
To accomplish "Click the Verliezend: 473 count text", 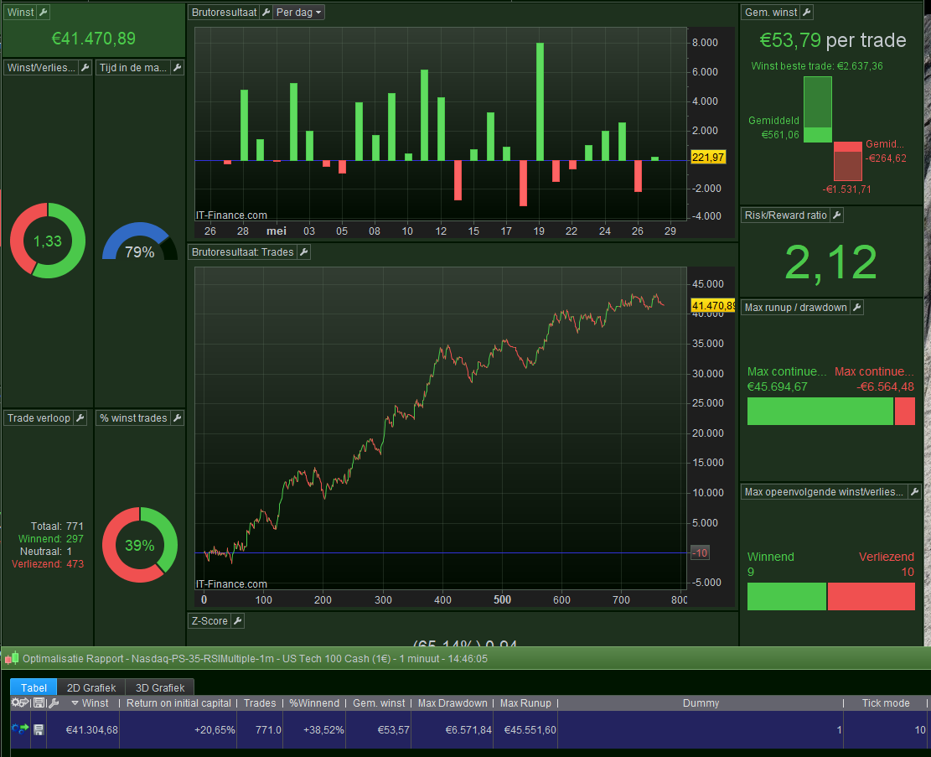I will (x=48, y=564).
